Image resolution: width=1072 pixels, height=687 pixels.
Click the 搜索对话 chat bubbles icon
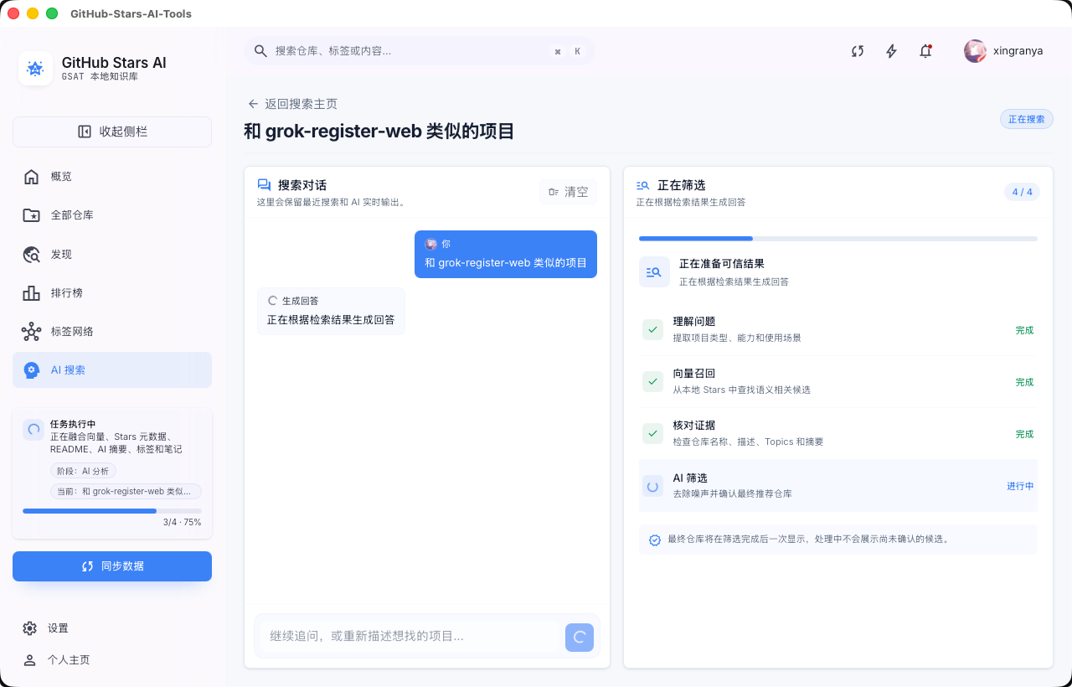click(264, 185)
